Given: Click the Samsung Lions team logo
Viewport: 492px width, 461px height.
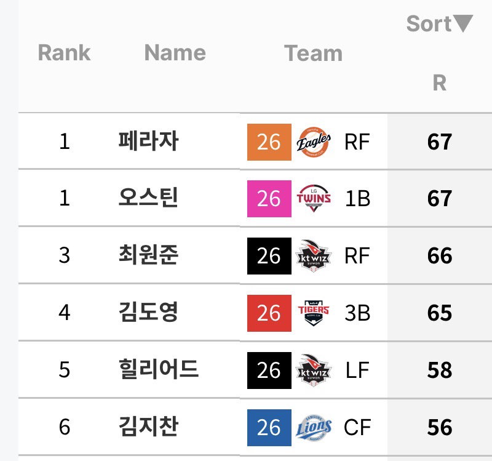Looking at the screenshot, I should 314,427.
